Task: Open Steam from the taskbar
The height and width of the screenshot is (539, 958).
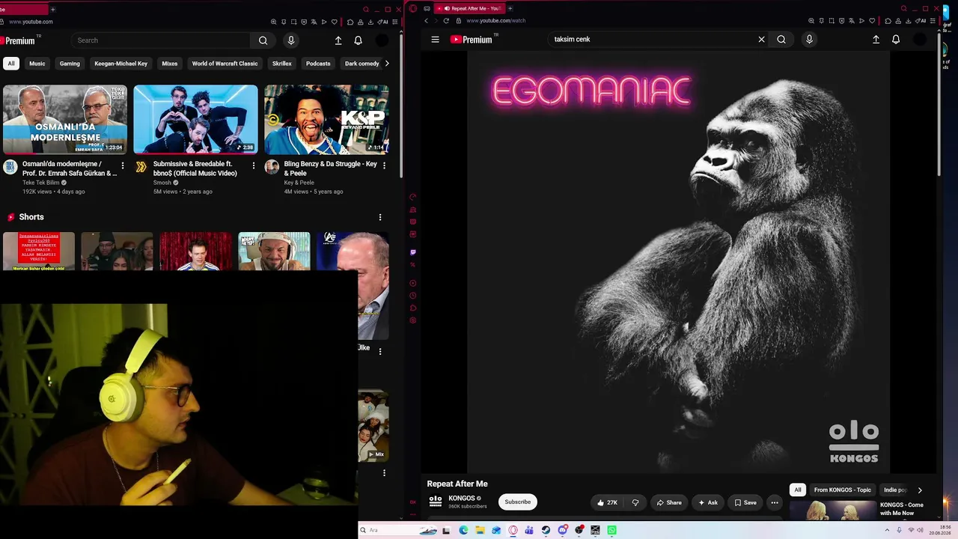Action: coord(546,530)
